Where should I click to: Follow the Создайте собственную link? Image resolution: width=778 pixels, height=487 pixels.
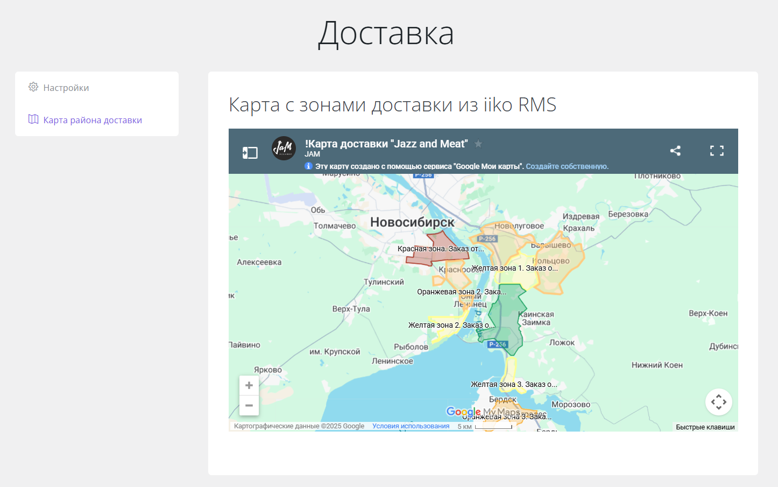pyautogui.click(x=567, y=166)
